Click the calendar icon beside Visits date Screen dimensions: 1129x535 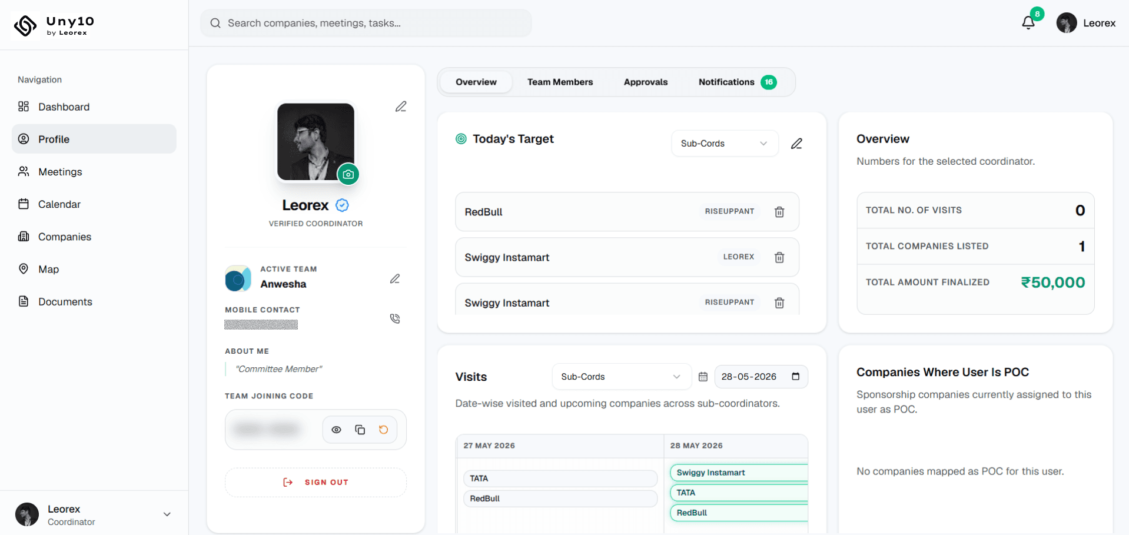tap(703, 377)
